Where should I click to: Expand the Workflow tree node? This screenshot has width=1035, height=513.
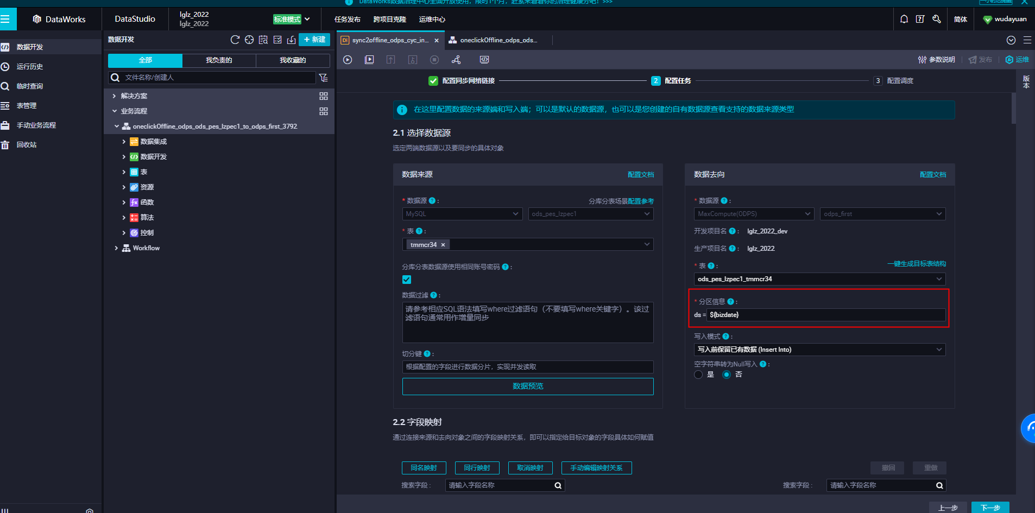click(x=116, y=248)
